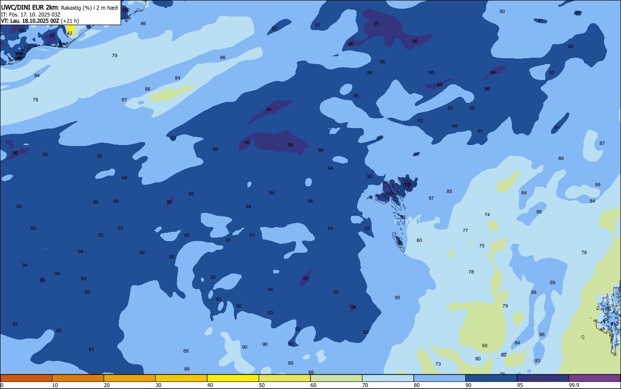The height and width of the screenshot is (389, 621).
Task: Click the map value '77' on the map
Action: tap(465, 231)
